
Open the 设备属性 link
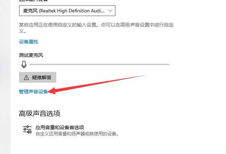point(29,42)
